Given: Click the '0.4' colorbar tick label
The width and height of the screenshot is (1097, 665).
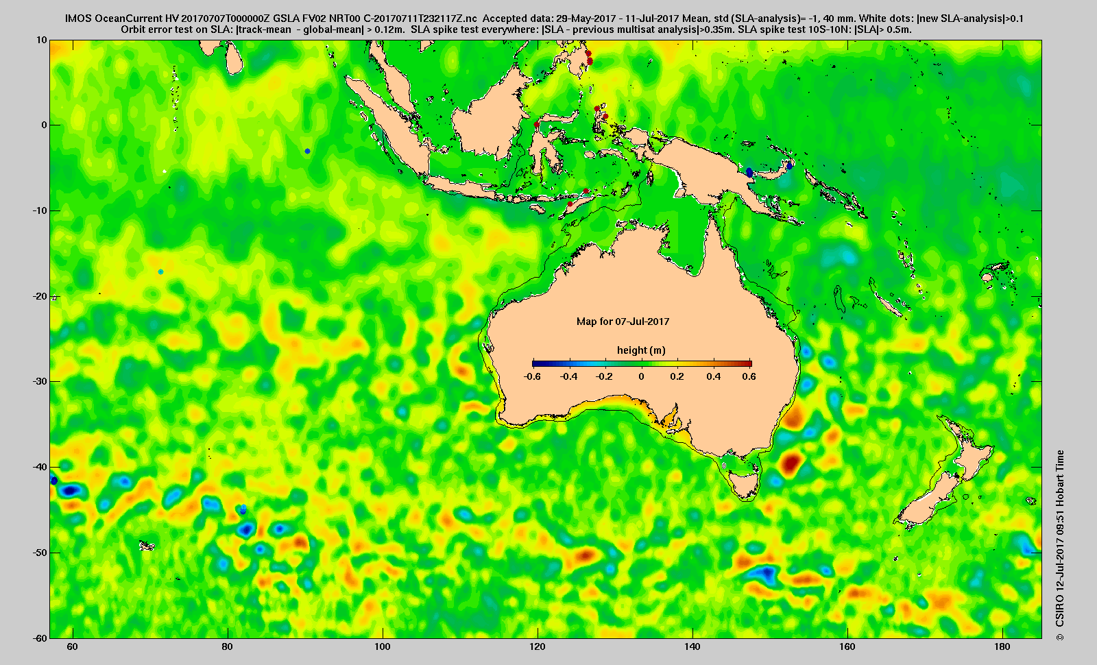Looking at the screenshot, I should pyautogui.click(x=714, y=376).
